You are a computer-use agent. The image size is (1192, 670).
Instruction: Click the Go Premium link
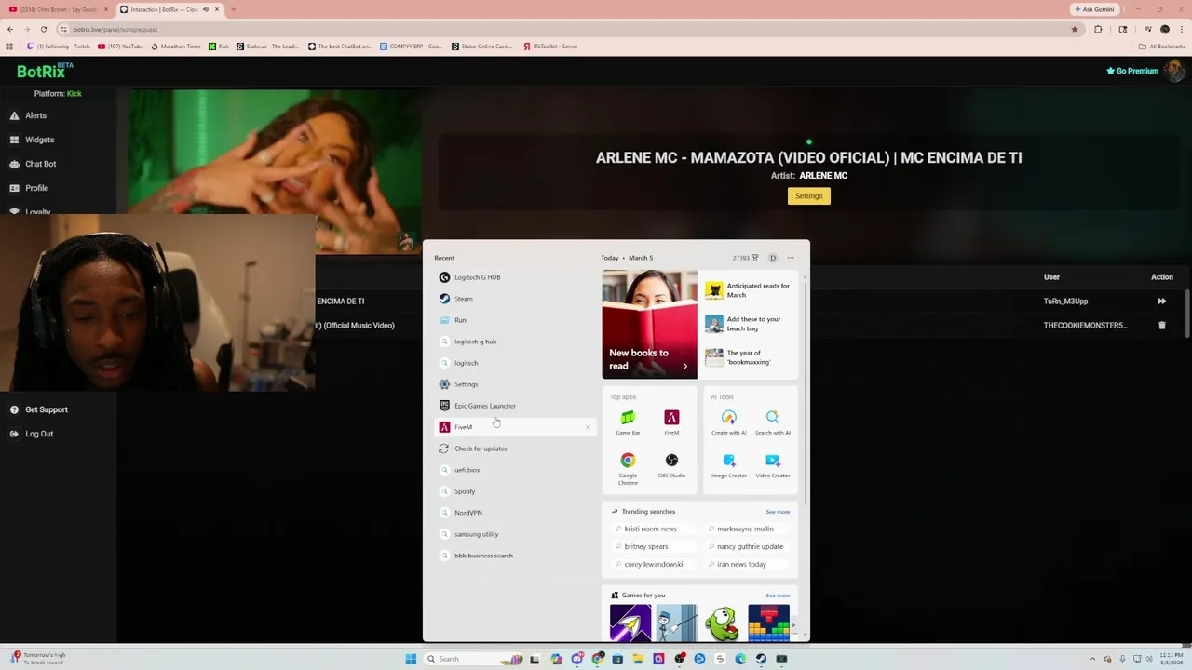(x=1131, y=71)
